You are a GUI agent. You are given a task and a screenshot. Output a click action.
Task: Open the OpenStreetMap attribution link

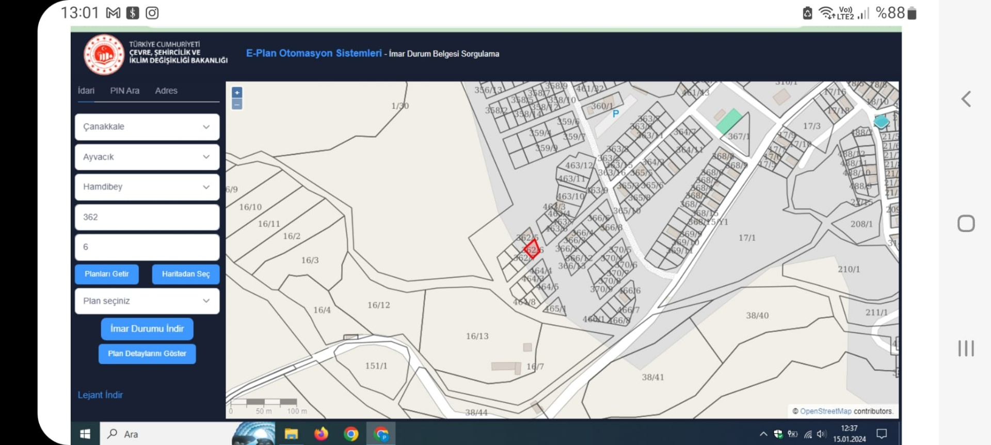825,411
